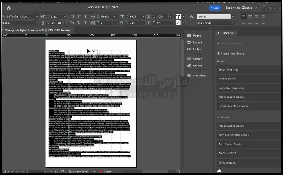Toggle Underline text formatting
Viewport: 283px width, 175px height.
(x=86, y=16)
